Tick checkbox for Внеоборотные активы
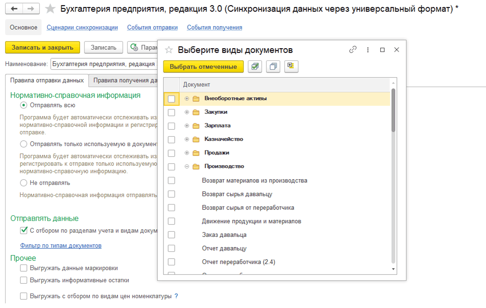This screenshot has height=308, width=486. 171,99
